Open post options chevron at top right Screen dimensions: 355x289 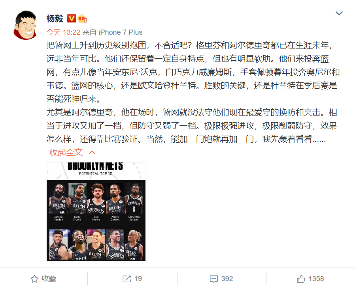pyautogui.click(x=339, y=13)
